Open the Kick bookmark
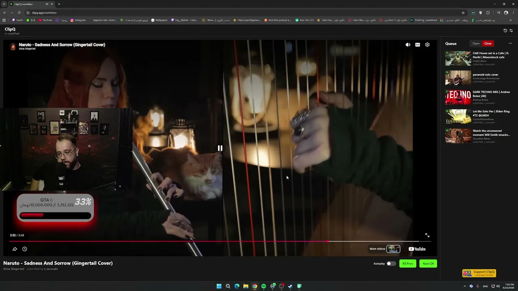518x291 pixels. point(31,20)
